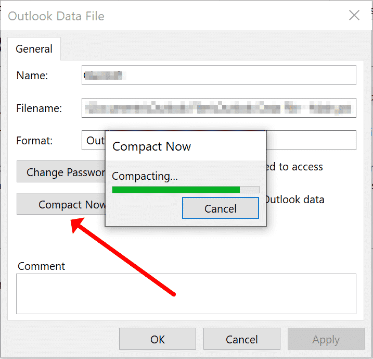Click into the Filename field

coord(219,108)
